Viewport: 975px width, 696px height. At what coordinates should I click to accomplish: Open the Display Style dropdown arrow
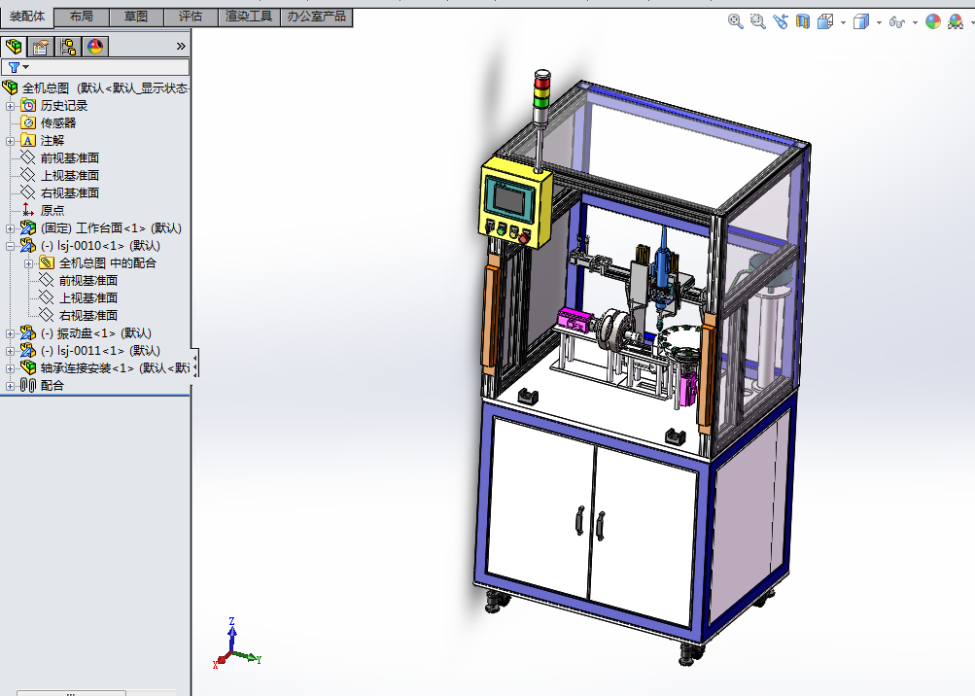[x=879, y=23]
